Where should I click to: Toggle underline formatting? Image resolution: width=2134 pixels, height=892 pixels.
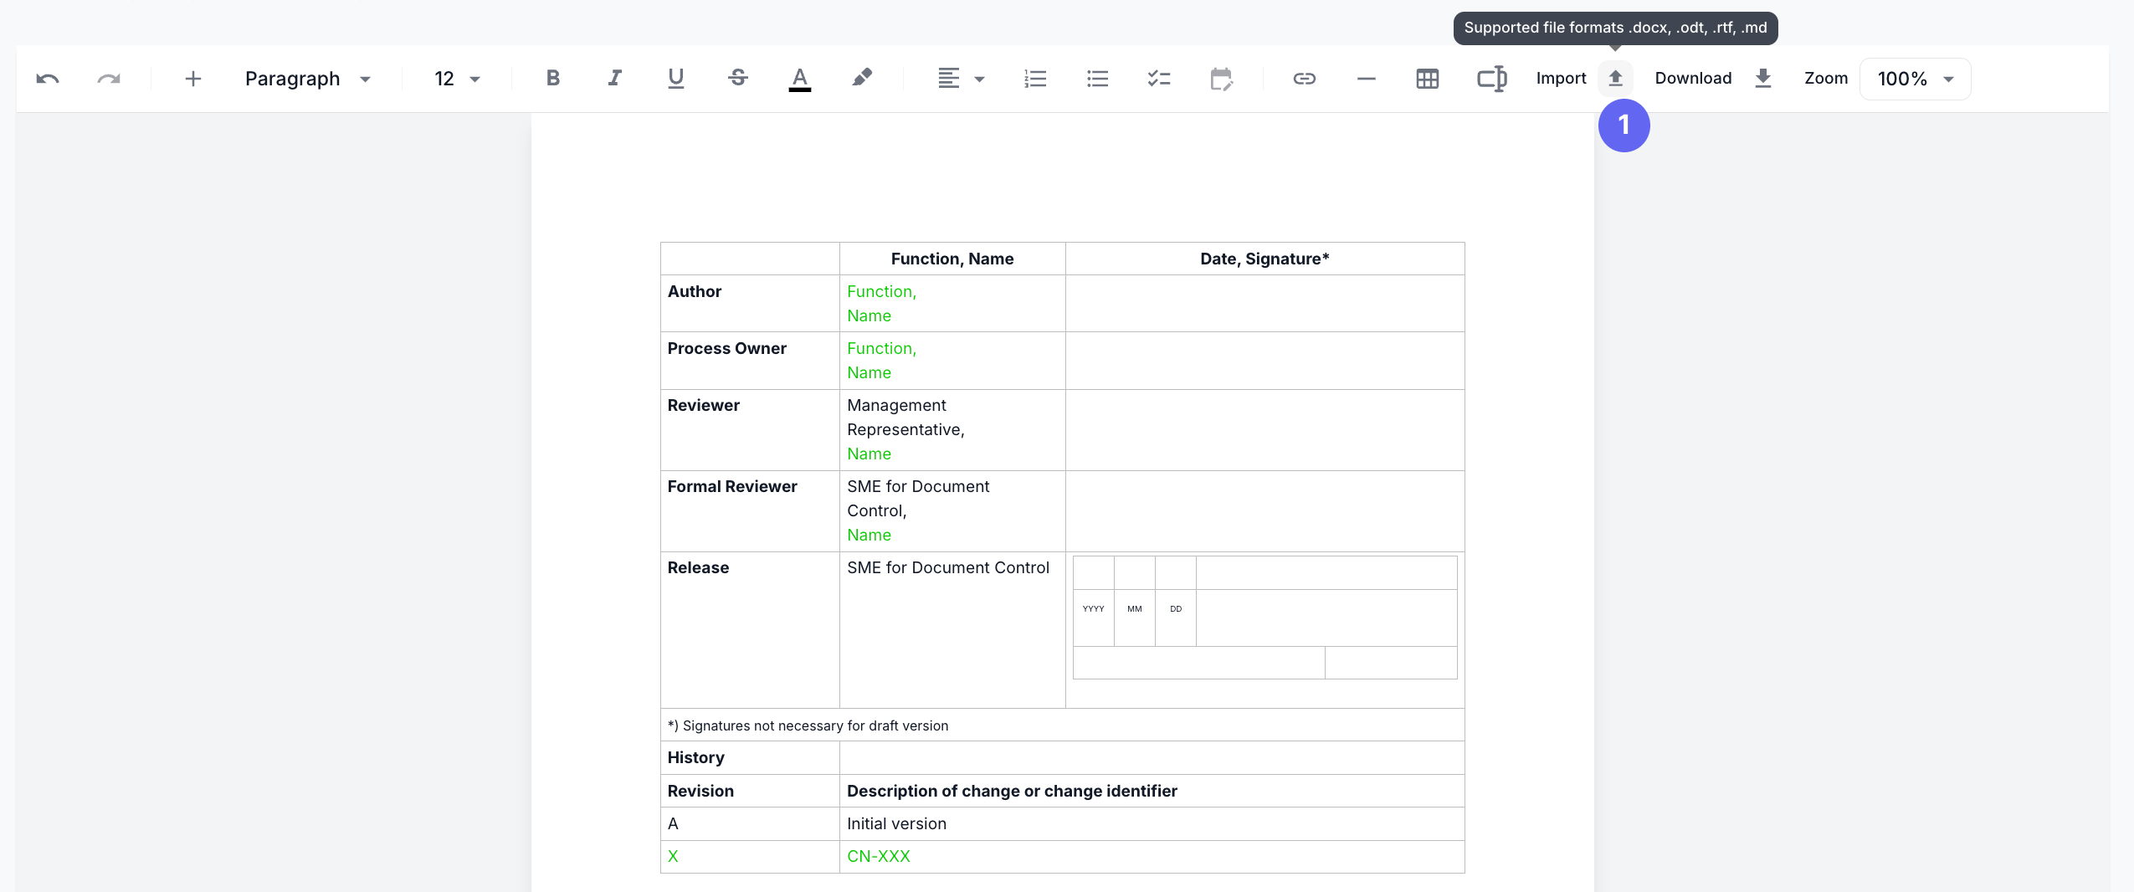tap(675, 78)
